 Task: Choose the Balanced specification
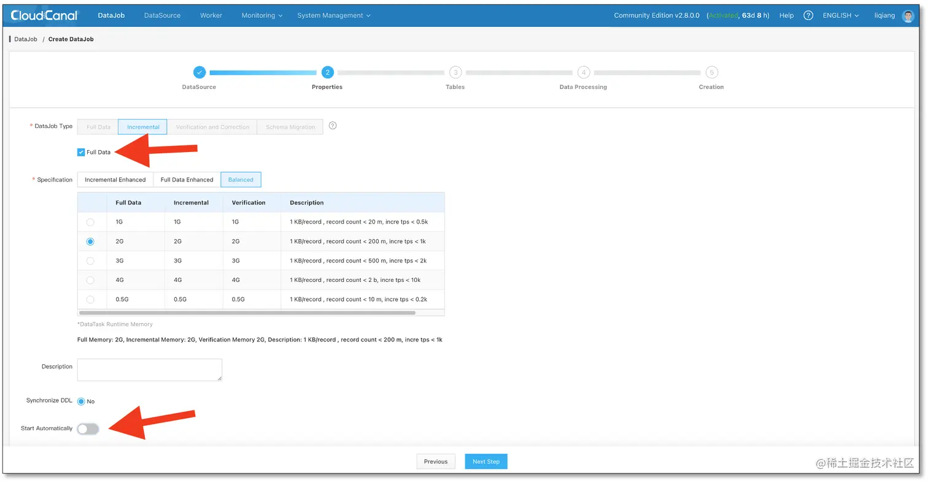[241, 180]
